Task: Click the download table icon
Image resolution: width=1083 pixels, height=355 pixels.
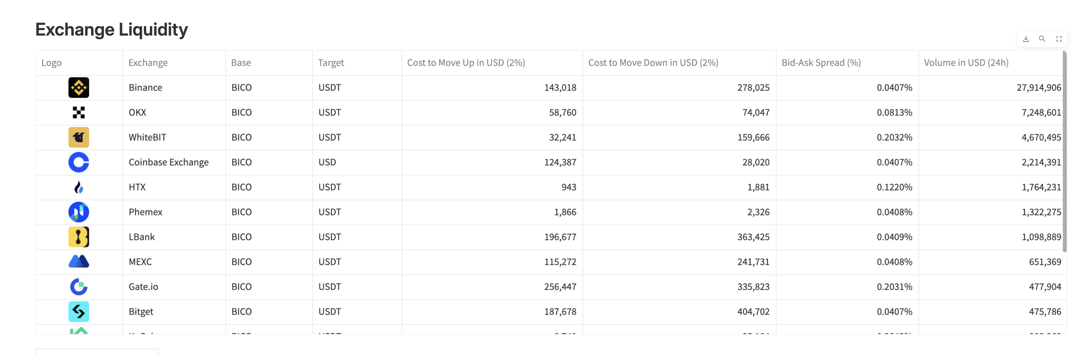Action: click(1026, 39)
